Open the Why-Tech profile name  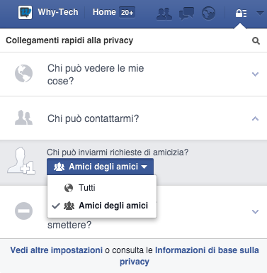pyautogui.click(x=58, y=12)
